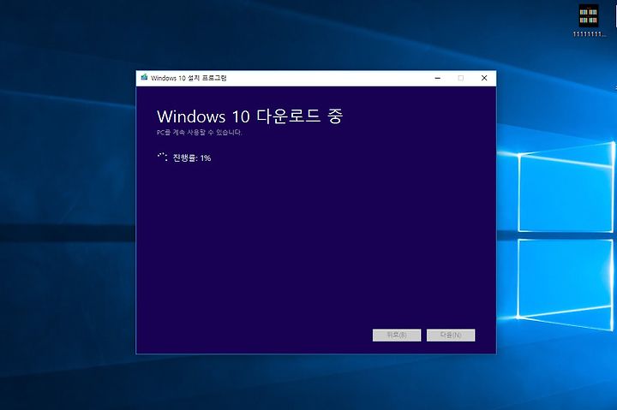Click the disabled maximize button of setup window

click(461, 78)
